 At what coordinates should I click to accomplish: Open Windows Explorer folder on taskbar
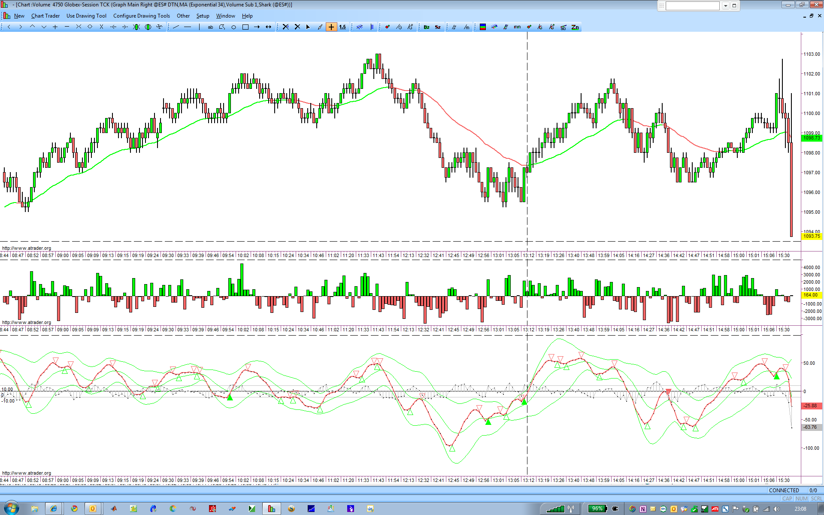tap(35, 509)
